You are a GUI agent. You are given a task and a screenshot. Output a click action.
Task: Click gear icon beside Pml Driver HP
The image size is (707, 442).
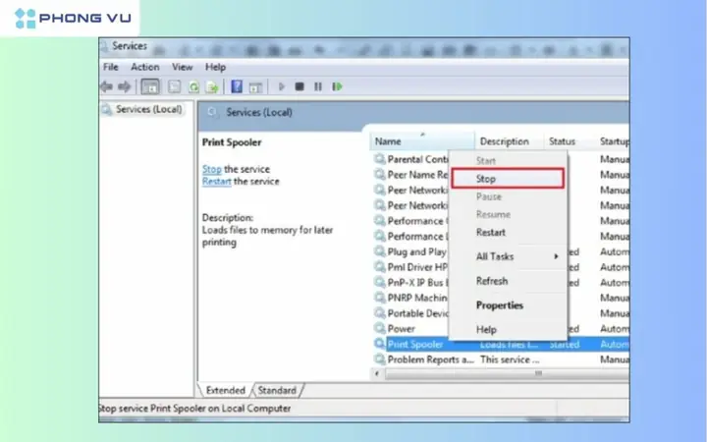[380, 266]
